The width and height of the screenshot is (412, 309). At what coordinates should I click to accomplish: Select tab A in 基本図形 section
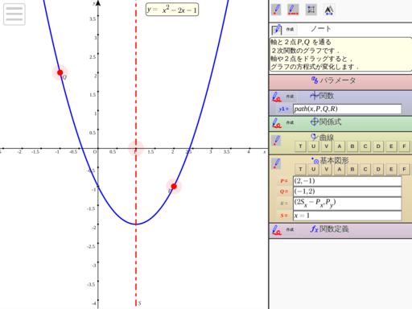tap(340, 170)
